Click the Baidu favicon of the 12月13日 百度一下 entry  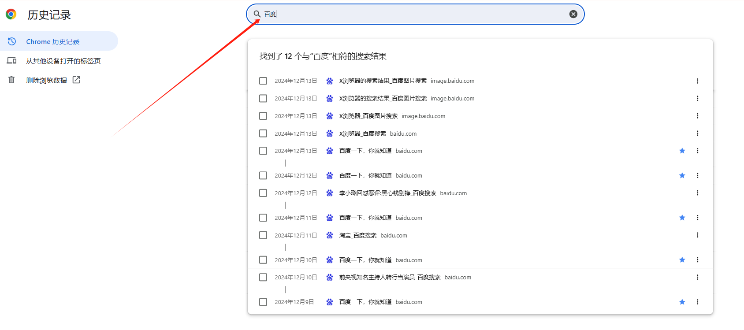tap(330, 151)
